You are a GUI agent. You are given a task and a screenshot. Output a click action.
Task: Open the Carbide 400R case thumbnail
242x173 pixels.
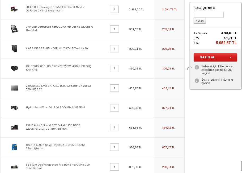(x=14, y=48)
